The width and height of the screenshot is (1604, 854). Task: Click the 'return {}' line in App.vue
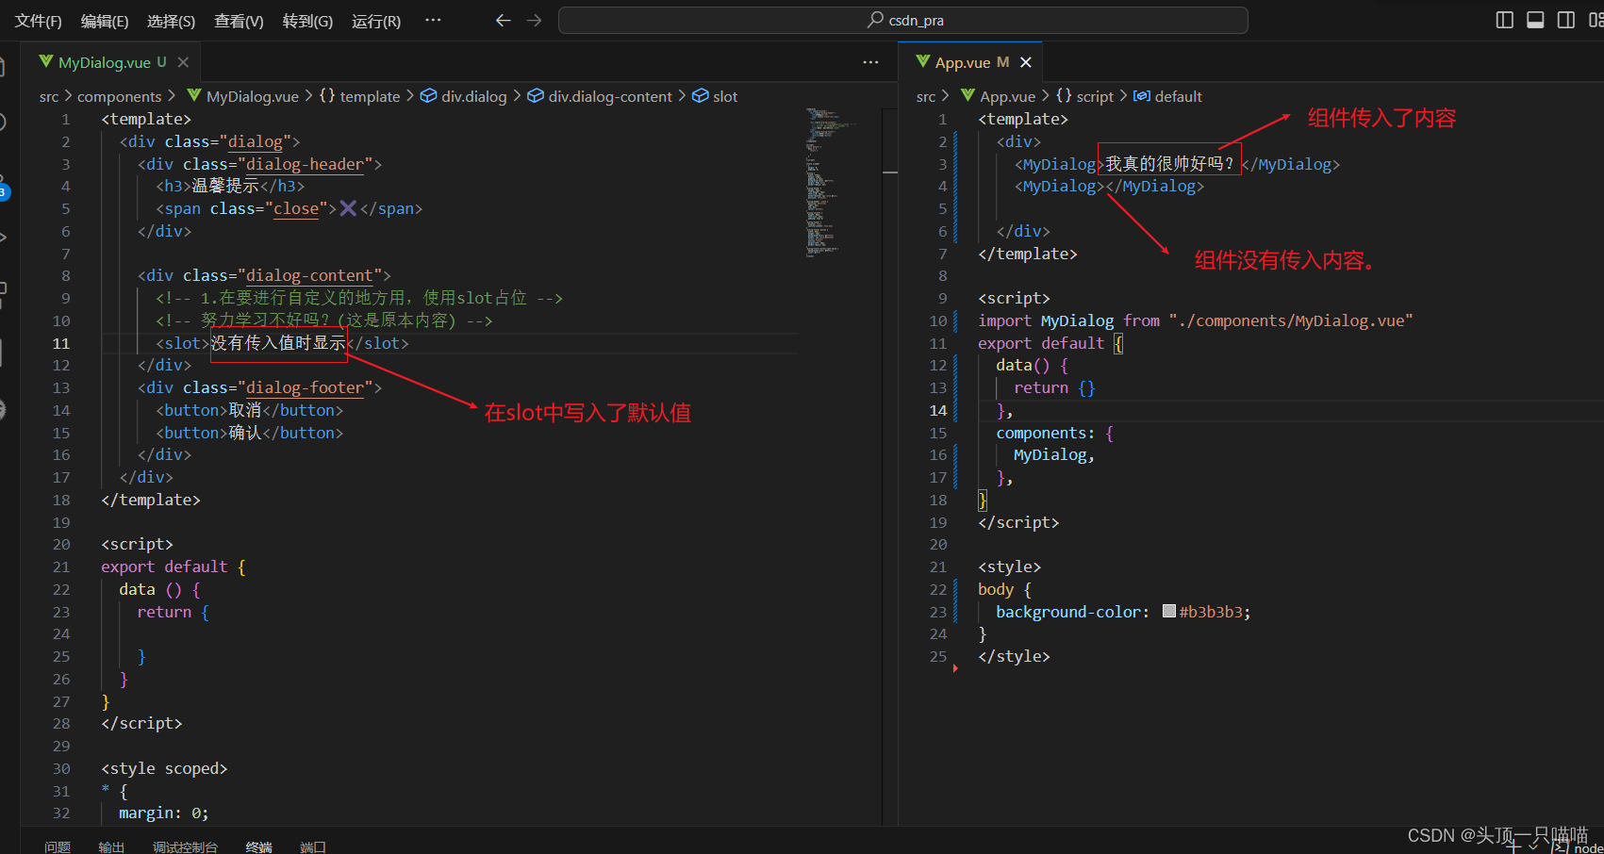(1054, 387)
